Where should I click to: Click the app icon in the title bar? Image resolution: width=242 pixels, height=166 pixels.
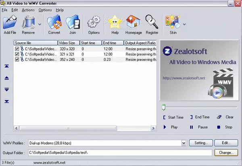click(x=3, y=3)
